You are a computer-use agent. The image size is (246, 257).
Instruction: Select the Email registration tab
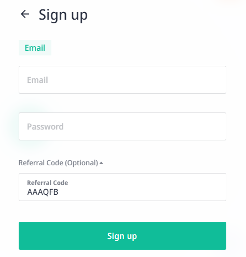click(35, 48)
